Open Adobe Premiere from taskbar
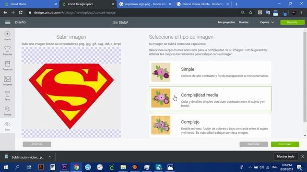The image size is (307, 172). (x=64, y=167)
